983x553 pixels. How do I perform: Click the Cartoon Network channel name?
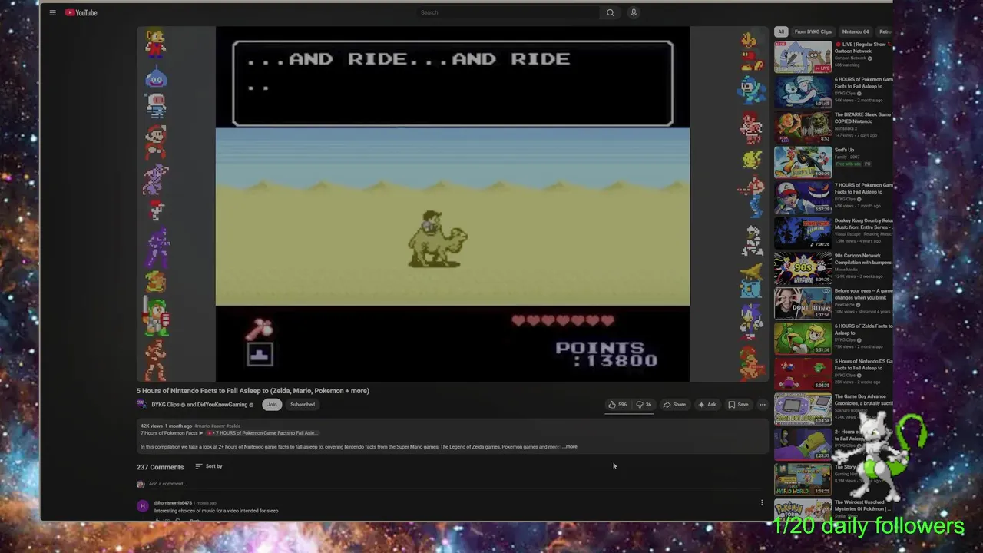pos(850,58)
